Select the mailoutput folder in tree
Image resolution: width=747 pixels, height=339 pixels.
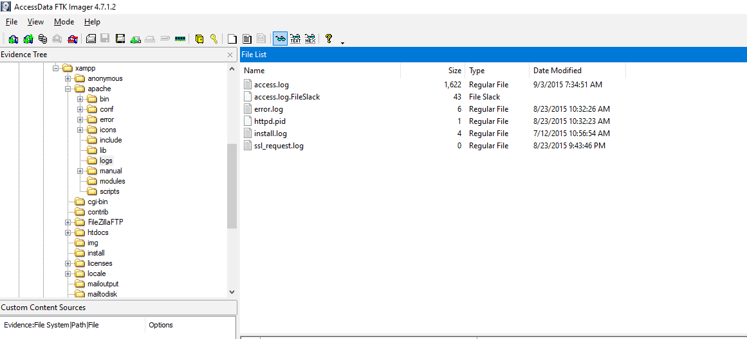(x=103, y=284)
